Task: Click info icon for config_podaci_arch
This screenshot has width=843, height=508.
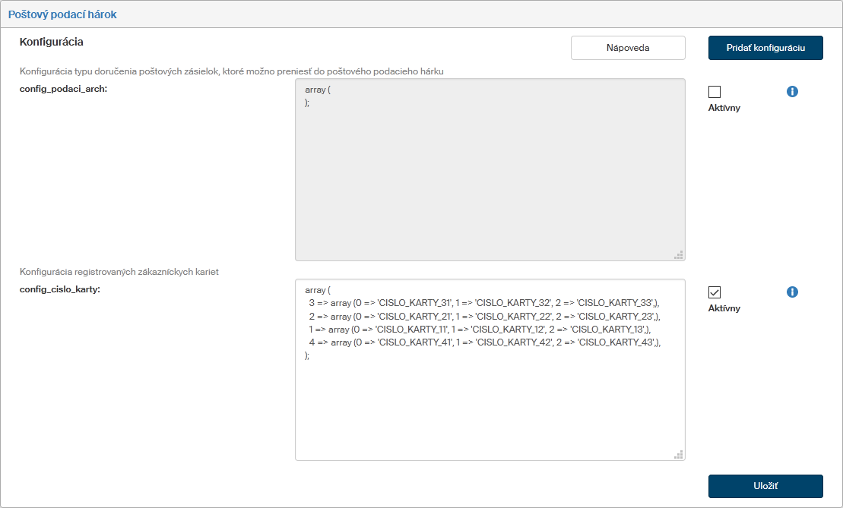Action: click(x=792, y=92)
